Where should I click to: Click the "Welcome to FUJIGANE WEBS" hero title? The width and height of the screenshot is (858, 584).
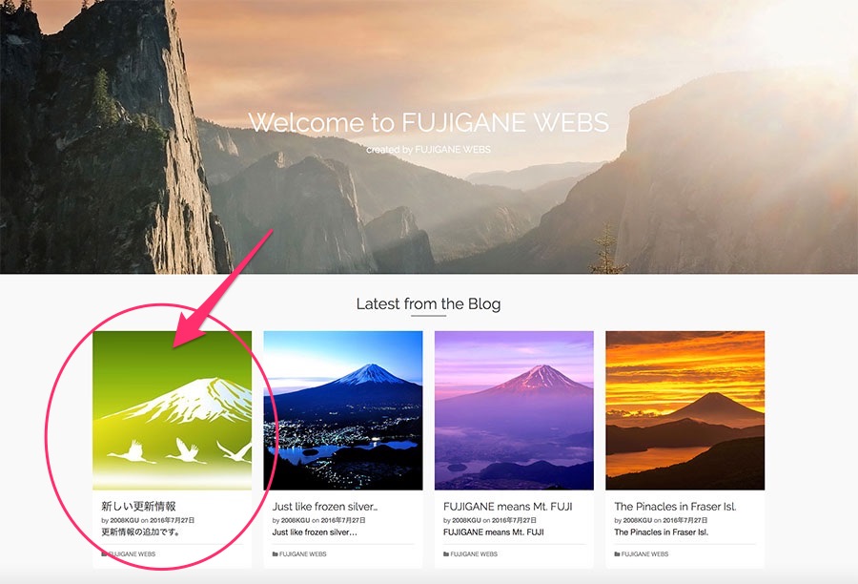tap(428, 122)
